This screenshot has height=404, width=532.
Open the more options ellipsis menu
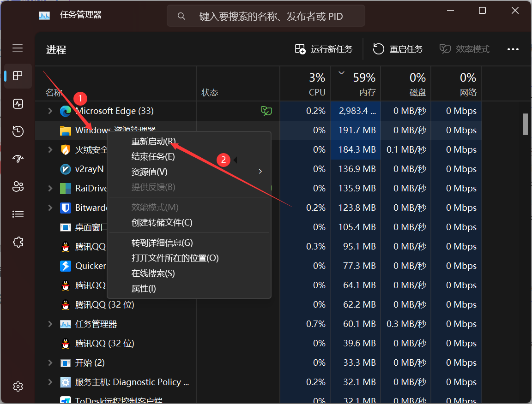click(513, 49)
